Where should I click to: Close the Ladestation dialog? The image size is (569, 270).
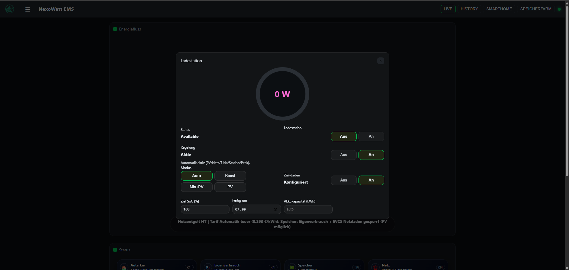[x=380, y=61]
